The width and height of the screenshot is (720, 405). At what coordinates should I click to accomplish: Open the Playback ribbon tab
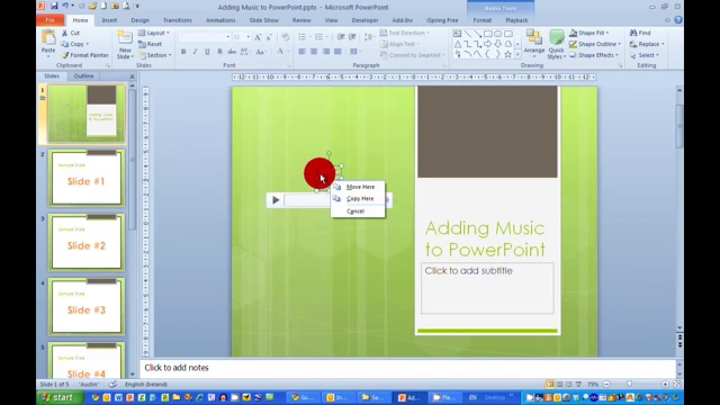(x=516, y=20)
